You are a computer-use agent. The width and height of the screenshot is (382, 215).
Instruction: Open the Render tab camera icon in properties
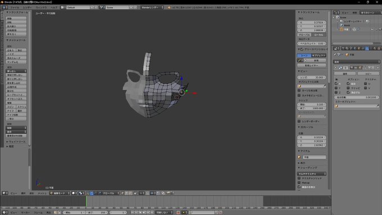click(343, 48)
